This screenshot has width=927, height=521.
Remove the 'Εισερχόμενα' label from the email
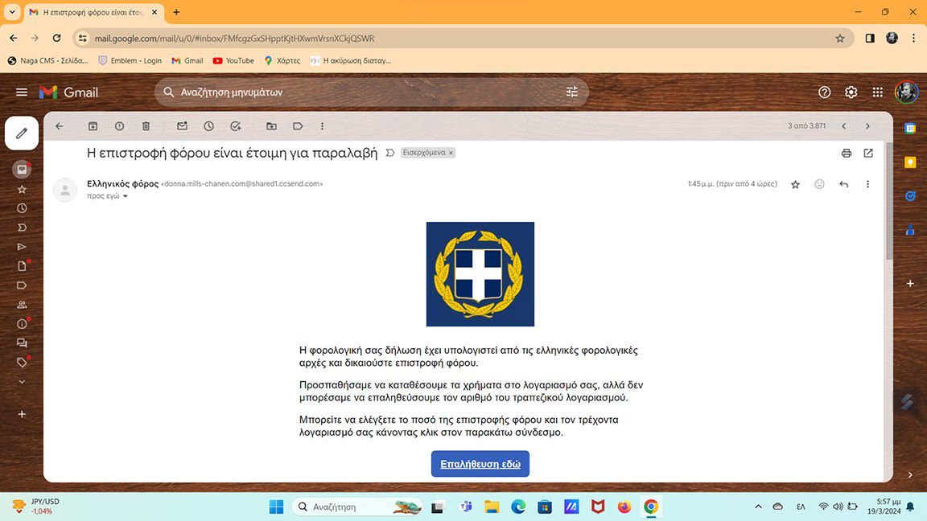click(451, 153)
